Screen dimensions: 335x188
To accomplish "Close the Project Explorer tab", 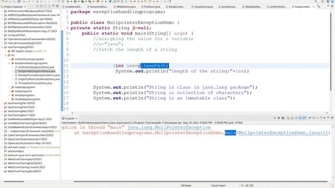I will (25, 7).
